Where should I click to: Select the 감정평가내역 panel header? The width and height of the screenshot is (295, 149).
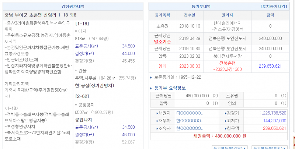click(73, 7)
